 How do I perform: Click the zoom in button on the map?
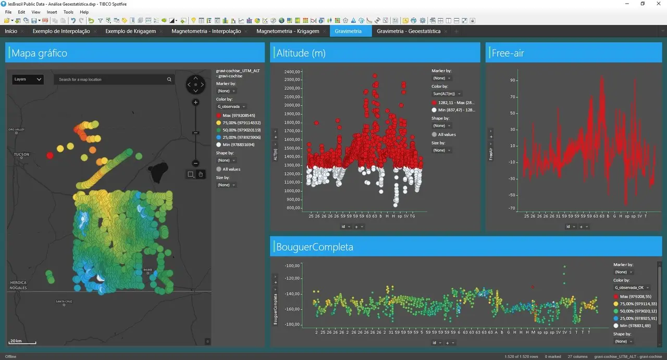tap(195, 102)
